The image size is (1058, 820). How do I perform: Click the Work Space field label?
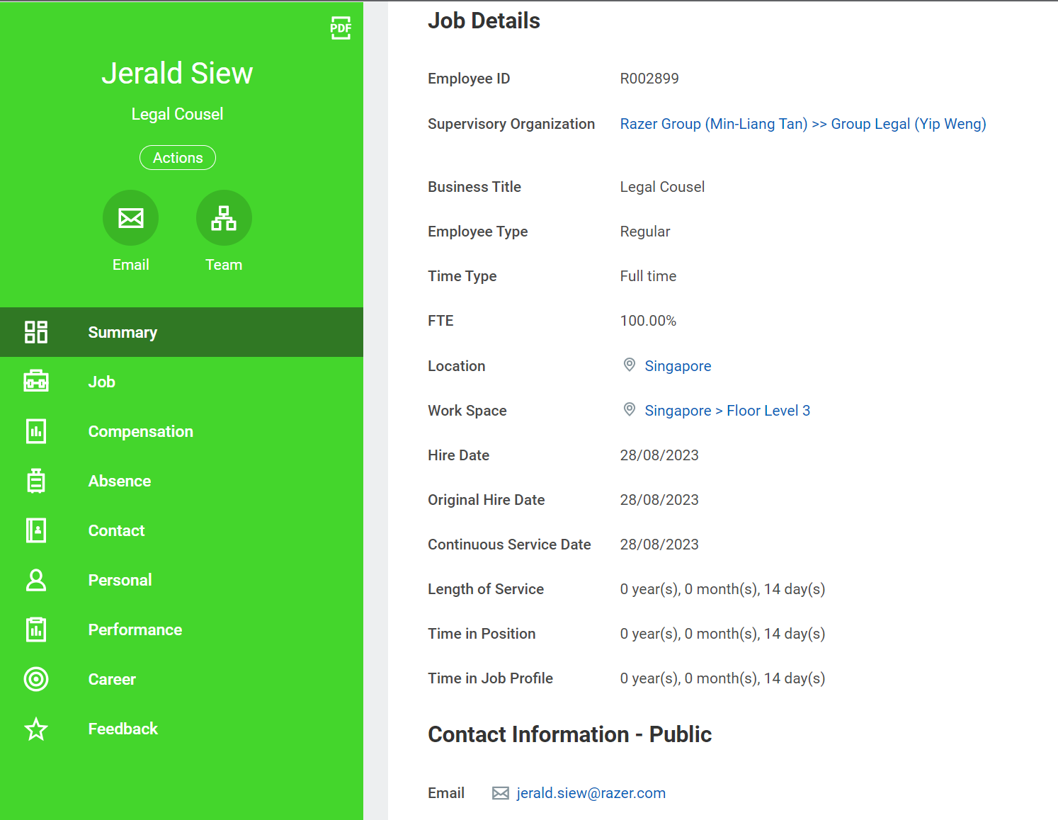coord(467,411)
